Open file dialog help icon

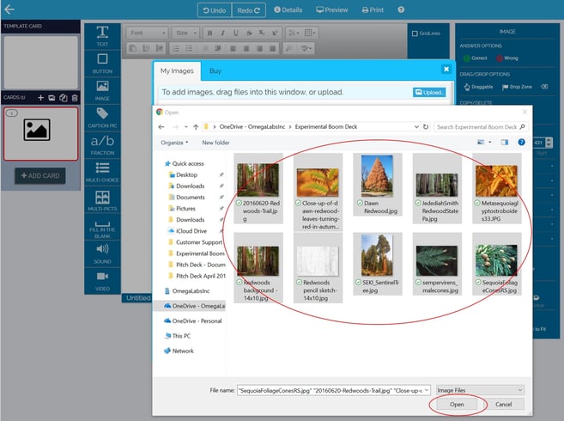click(521, 143)
